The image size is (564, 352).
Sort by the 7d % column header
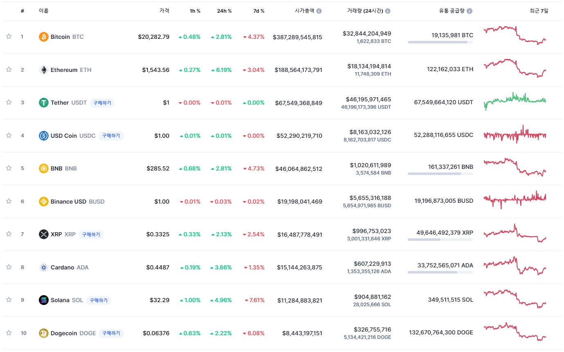258,11
